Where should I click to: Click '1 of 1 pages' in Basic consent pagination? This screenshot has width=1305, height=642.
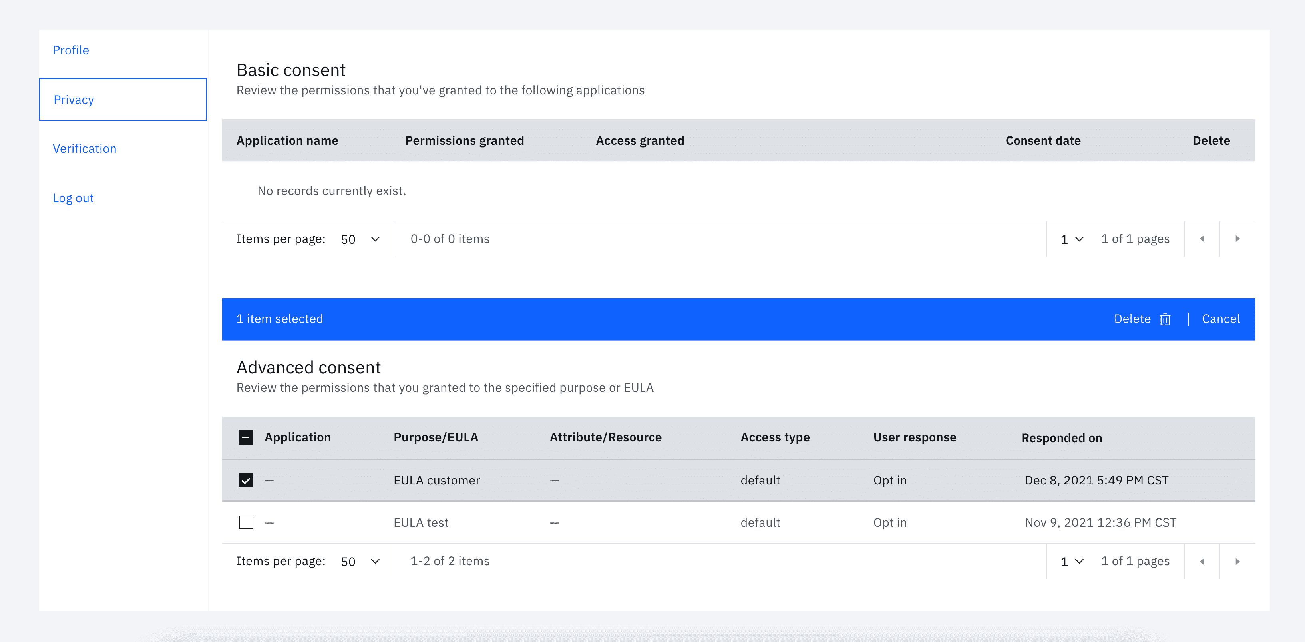point(1135,239)
